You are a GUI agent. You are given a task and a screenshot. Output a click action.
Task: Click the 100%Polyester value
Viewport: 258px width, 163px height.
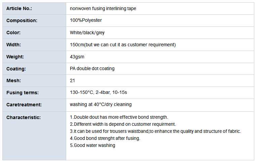coord(86,20)
